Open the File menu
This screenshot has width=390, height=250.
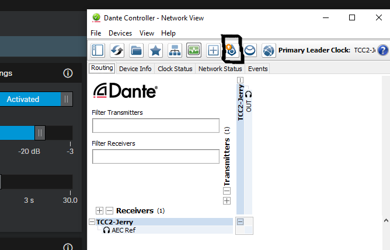click(x=96, y=33)
